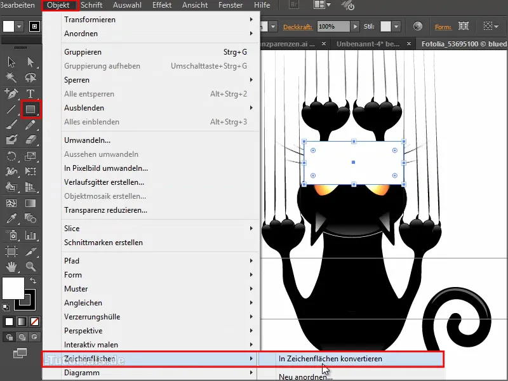
Task: Open the arrange documents dropdown
Action: (x=323, y=5)
